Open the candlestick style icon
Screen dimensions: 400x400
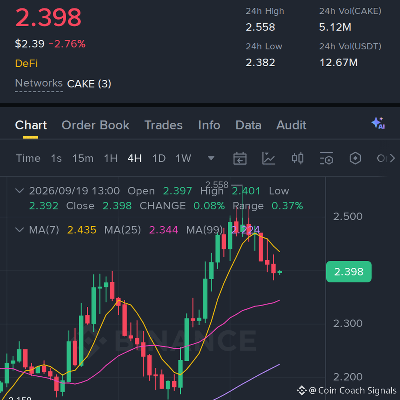click(x=297, y=159)
